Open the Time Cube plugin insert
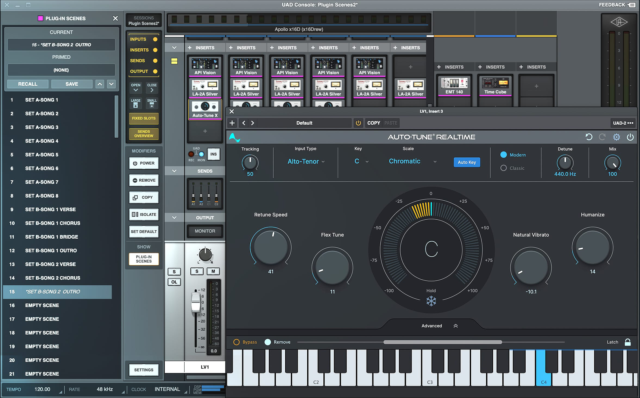The image size is (640, 398). (495, 86)
